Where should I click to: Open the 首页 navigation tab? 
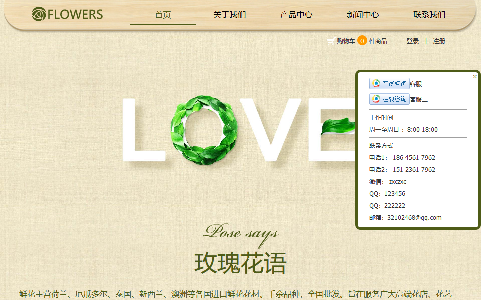click(x=163, y=14)
